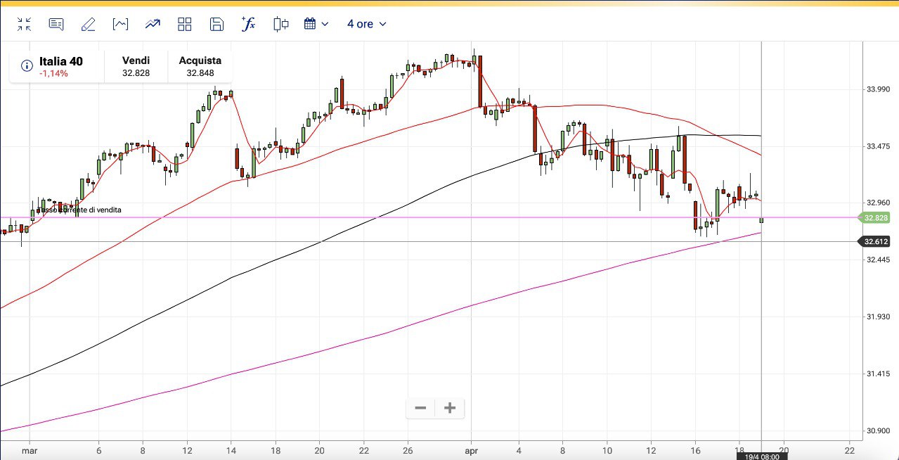Screen dimensions: 899x460
Task: Save the chart with the floppy disk icon
Action: point(216,25)
